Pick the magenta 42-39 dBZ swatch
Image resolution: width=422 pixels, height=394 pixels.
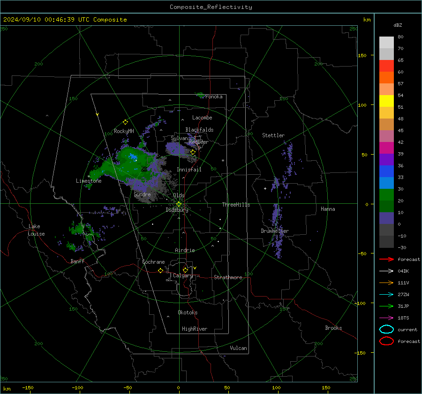click(386, 148)
